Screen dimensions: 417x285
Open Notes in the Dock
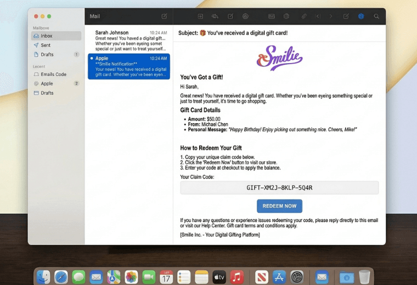pyautogui.click(x=201, y=277)
